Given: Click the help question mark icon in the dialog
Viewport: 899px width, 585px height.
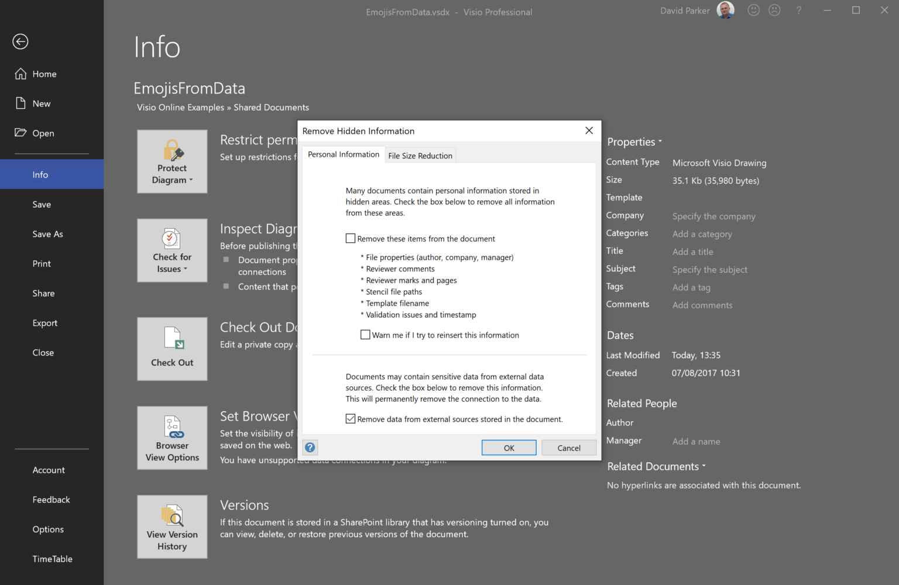Looking at the screenshot, I should (310, 448).
